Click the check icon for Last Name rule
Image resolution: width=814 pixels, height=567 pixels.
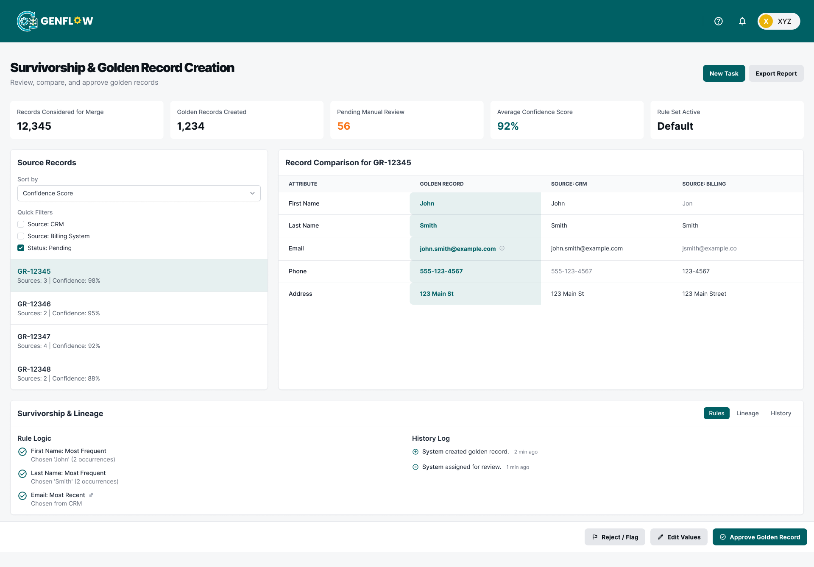(22, 474)
